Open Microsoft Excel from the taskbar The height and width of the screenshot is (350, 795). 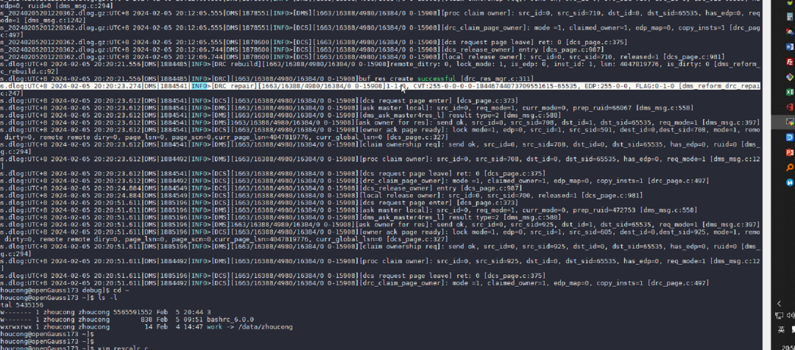tap(789, 92)
